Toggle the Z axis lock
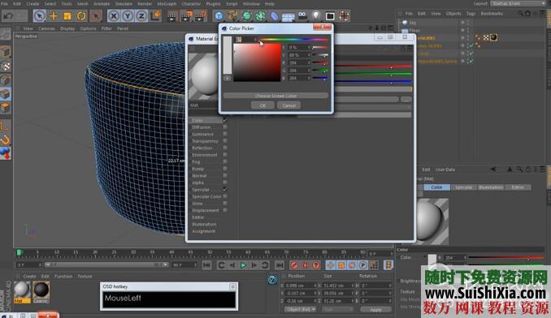The height and width of the screenshot is (318, 551). [141, 15]
